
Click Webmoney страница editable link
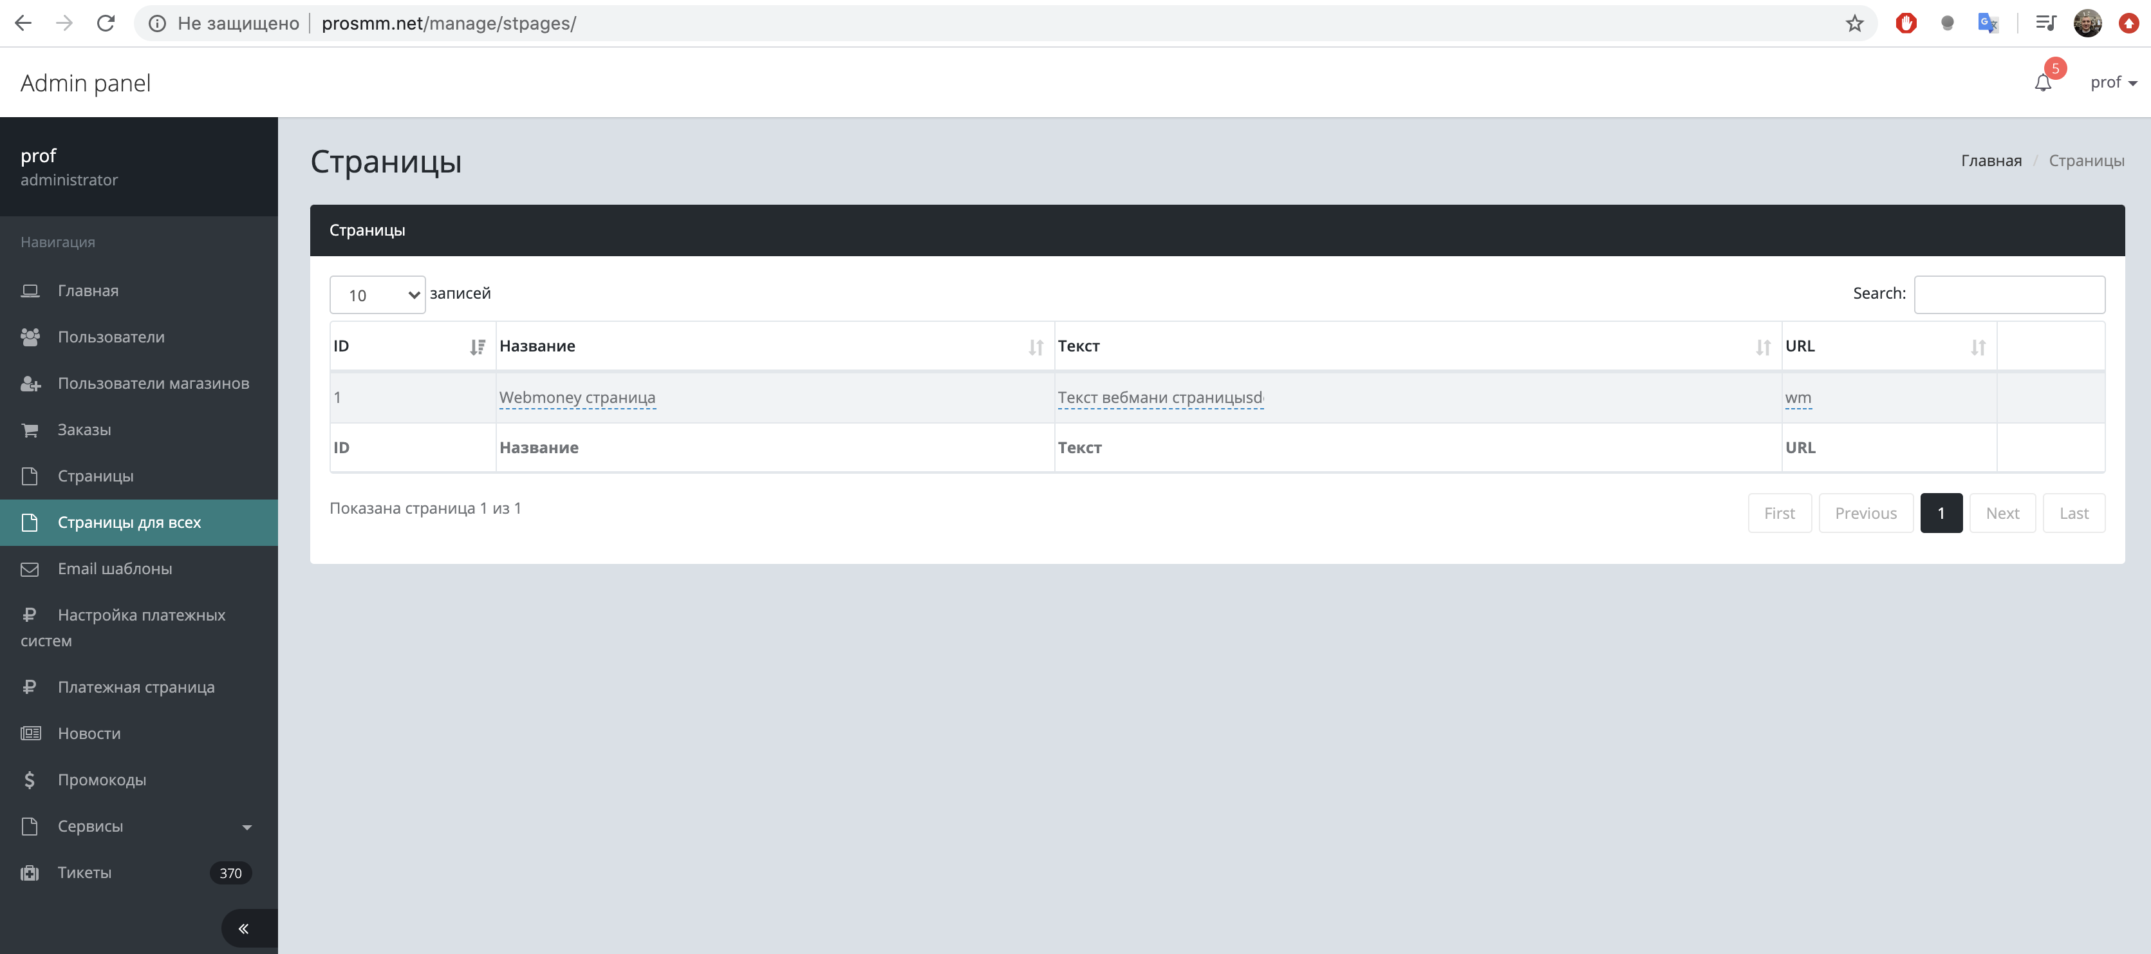(577, 398)
